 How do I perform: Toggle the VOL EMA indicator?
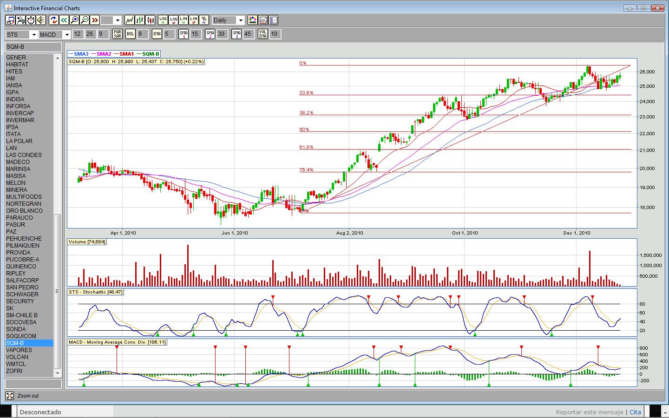pos(263,34)
